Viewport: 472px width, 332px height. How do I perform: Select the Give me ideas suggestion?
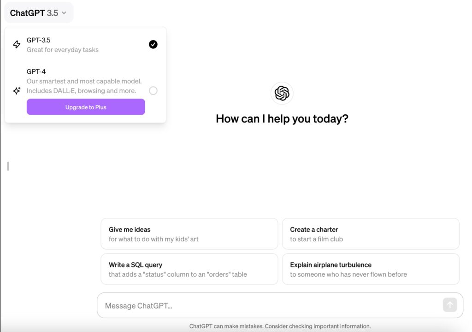point(189,234)
